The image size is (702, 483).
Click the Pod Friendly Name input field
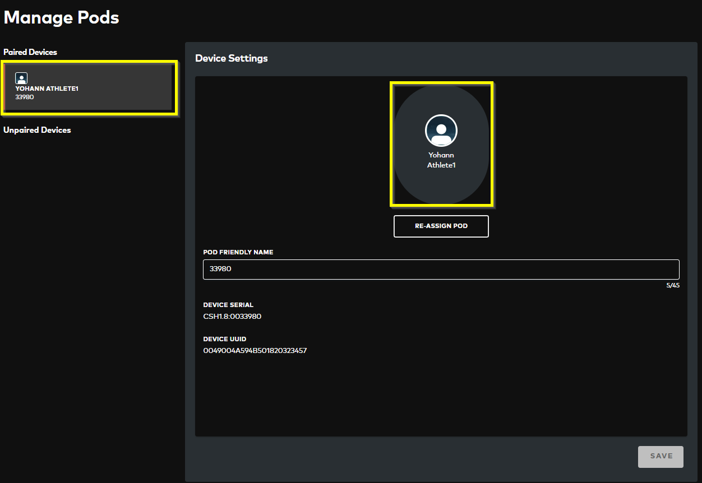441,269
